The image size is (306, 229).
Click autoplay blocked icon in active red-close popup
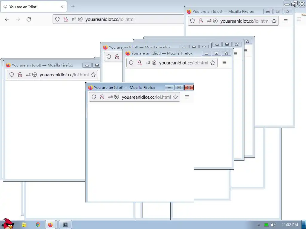(117, 97)
